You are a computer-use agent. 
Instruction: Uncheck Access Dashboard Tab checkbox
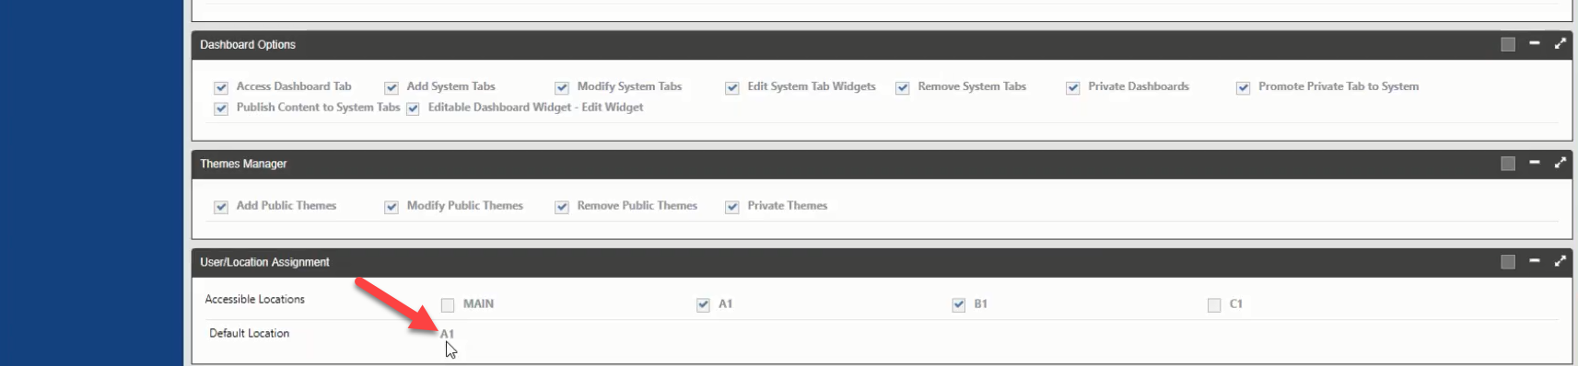click(x=221, y=87)
